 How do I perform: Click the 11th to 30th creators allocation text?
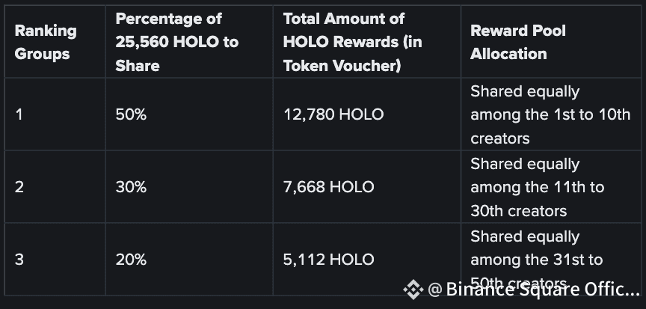(538, 187)
